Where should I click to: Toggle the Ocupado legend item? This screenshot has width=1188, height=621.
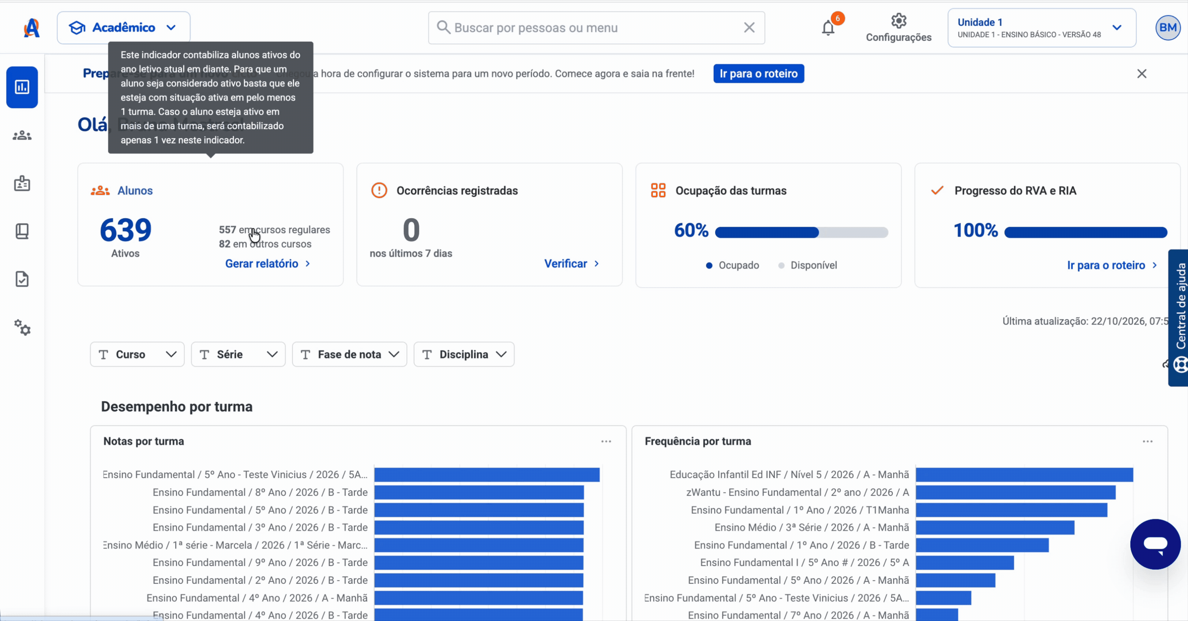733,265
